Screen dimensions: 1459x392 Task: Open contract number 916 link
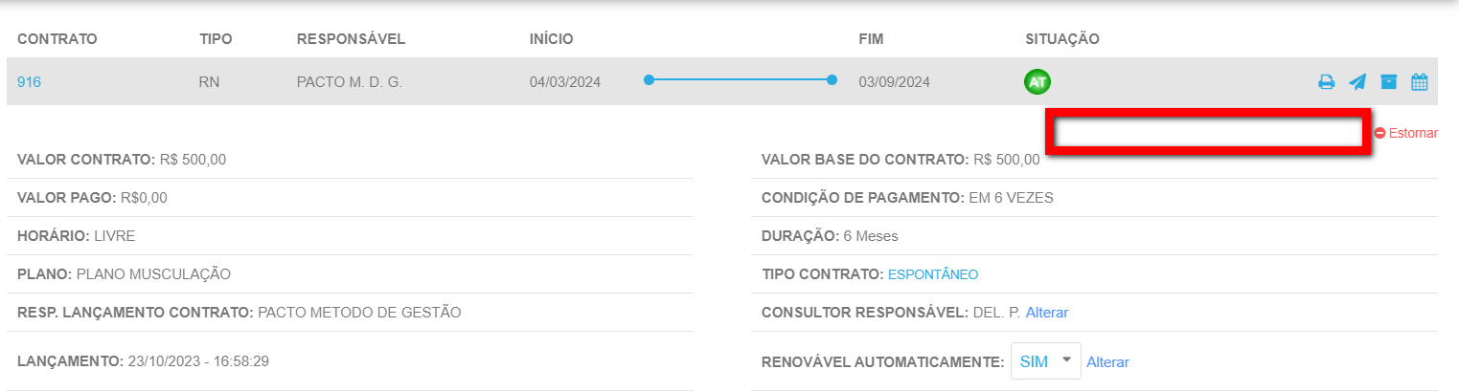click(x=29, y=82)
